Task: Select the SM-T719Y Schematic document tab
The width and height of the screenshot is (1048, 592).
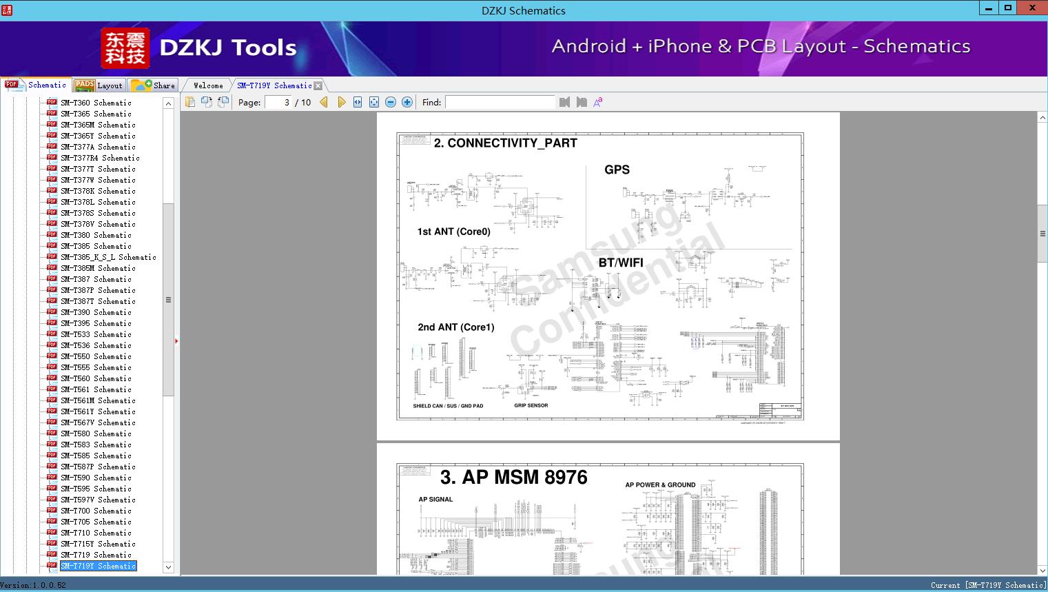Action: (x=274, y=85)
